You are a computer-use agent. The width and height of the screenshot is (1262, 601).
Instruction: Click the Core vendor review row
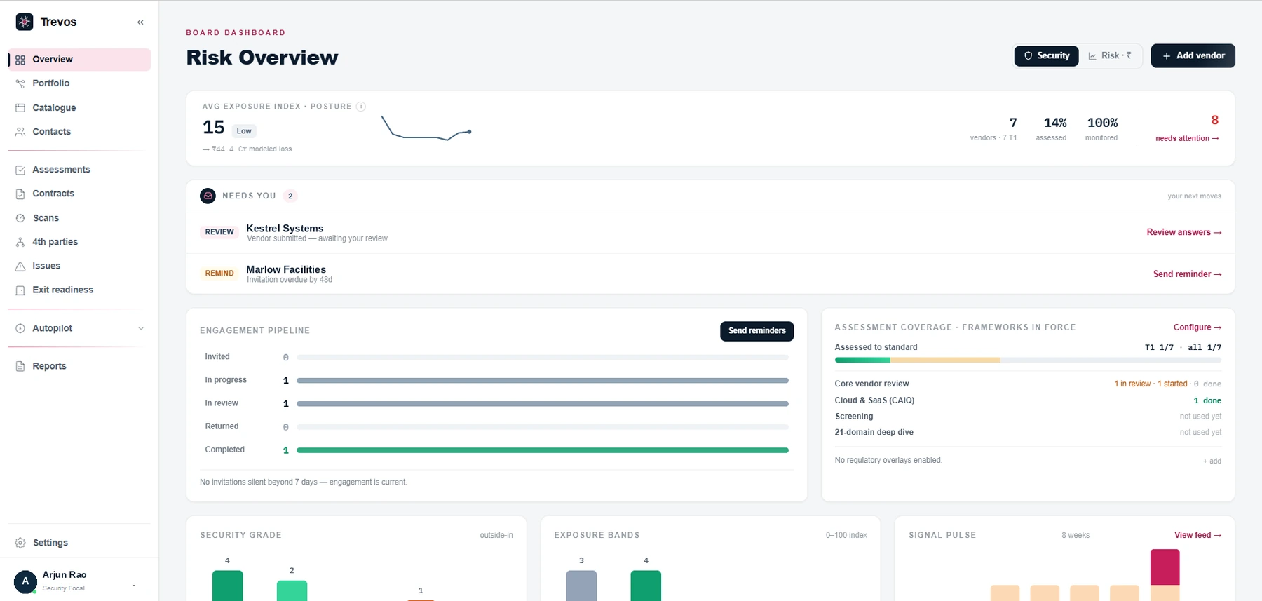click(1028, 384)
